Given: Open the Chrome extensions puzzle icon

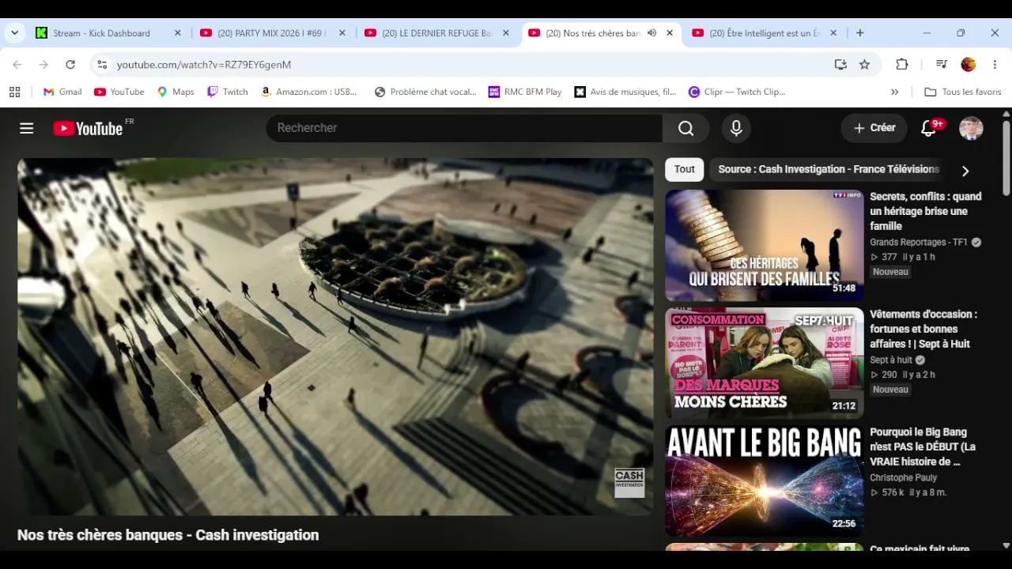Looking at the screenshot, I should (x=902, y=65).
